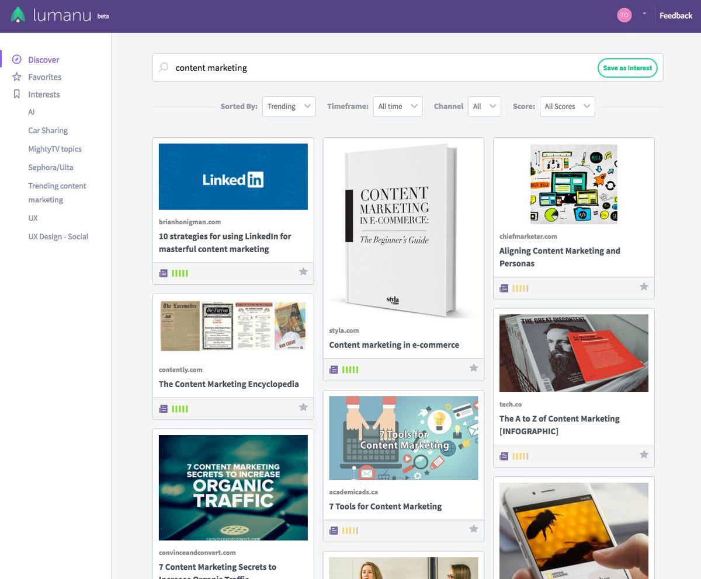This screenshot has height=579, width=701.
Task: Click article type icon on e-commerce card
Action: coord(334,369)
